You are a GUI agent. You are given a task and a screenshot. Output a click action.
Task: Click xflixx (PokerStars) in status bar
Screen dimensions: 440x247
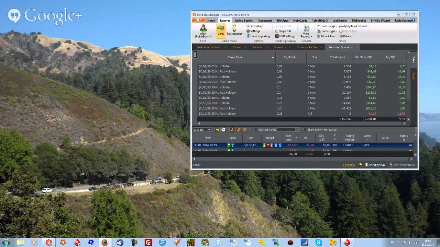point(402,165)
